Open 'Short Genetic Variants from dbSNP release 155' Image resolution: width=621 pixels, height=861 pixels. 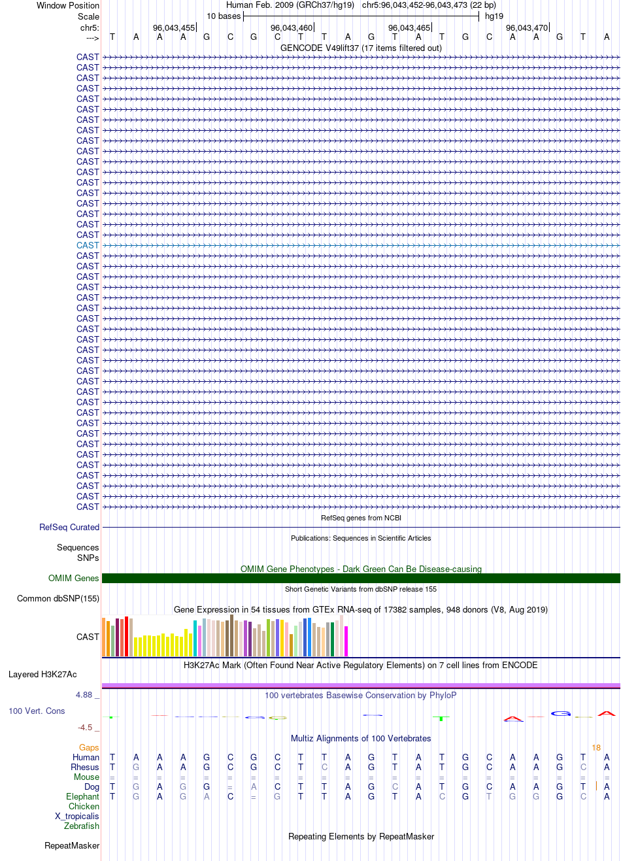click(x=361, y=589)
